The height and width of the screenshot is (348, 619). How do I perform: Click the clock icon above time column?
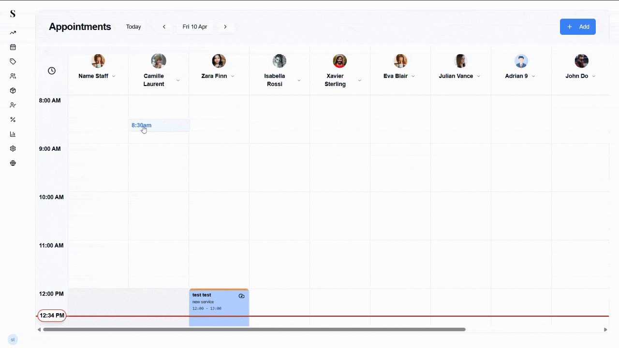click(x=52, y=71)
